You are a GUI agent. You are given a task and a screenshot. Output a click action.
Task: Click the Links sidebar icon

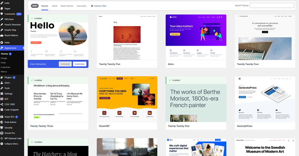pyautogui.click(x=2, y=3)
